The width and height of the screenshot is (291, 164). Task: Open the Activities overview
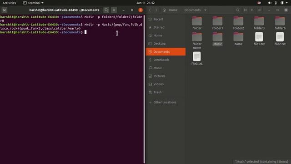(9, 3)
